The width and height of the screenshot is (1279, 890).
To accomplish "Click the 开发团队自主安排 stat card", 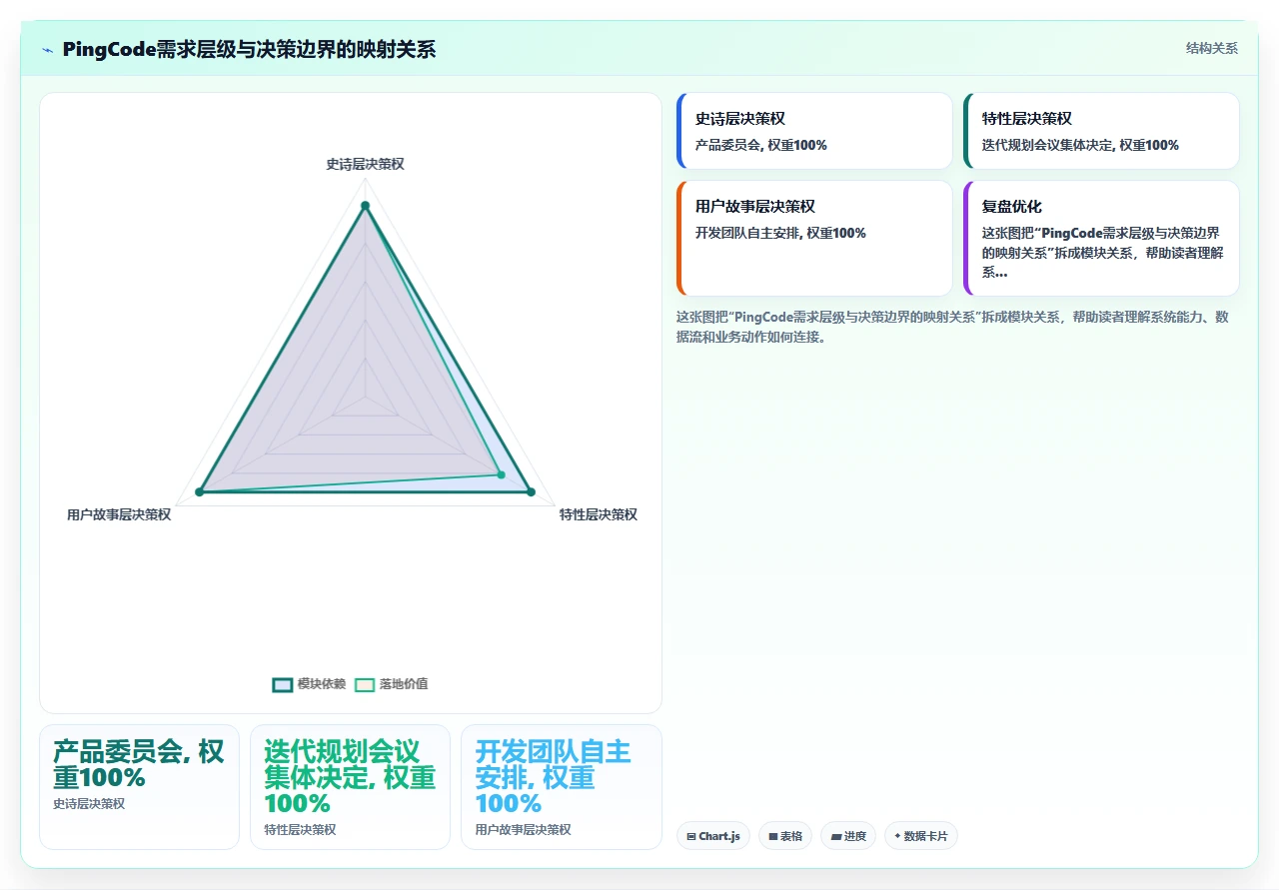I will tap(561, 787).
